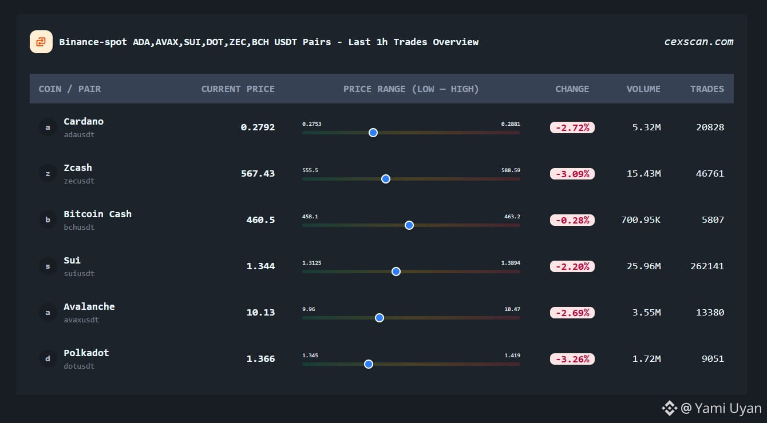Click the Sui low price 1.3125
Image resolution: width=767 pixels, height=423 pixels.
click(312, 262)
